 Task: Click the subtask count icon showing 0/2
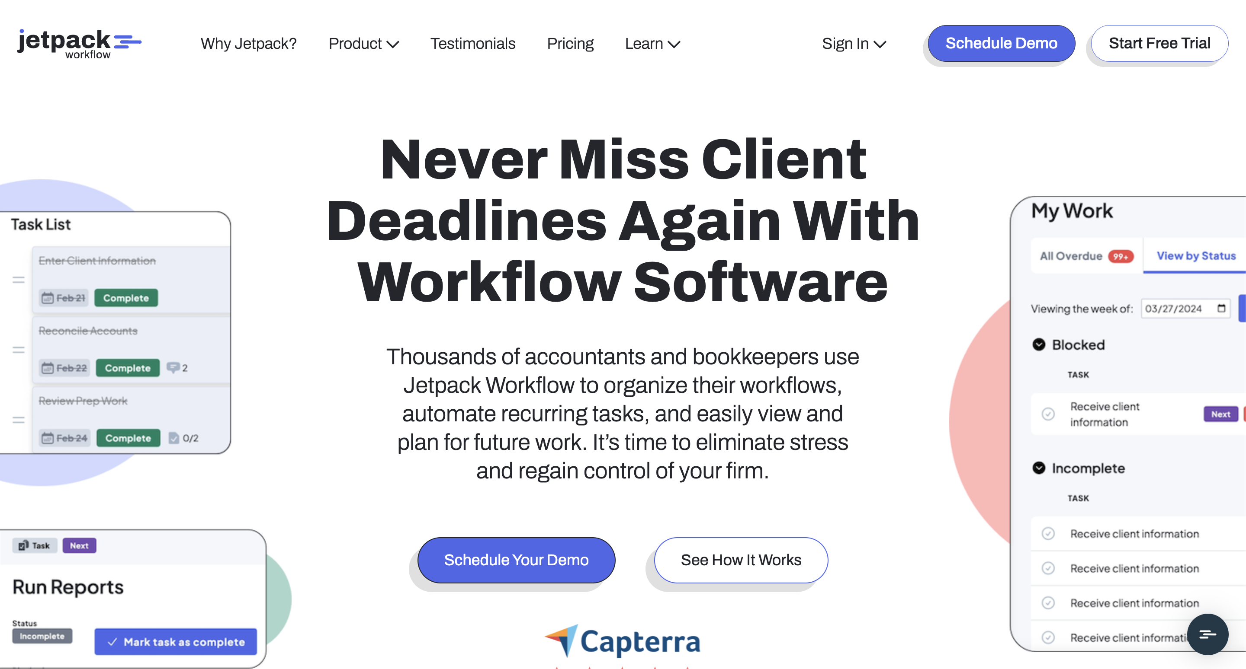click(x=183, y=437)
